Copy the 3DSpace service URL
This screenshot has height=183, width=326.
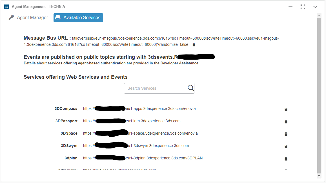click(x=286, y=134)
